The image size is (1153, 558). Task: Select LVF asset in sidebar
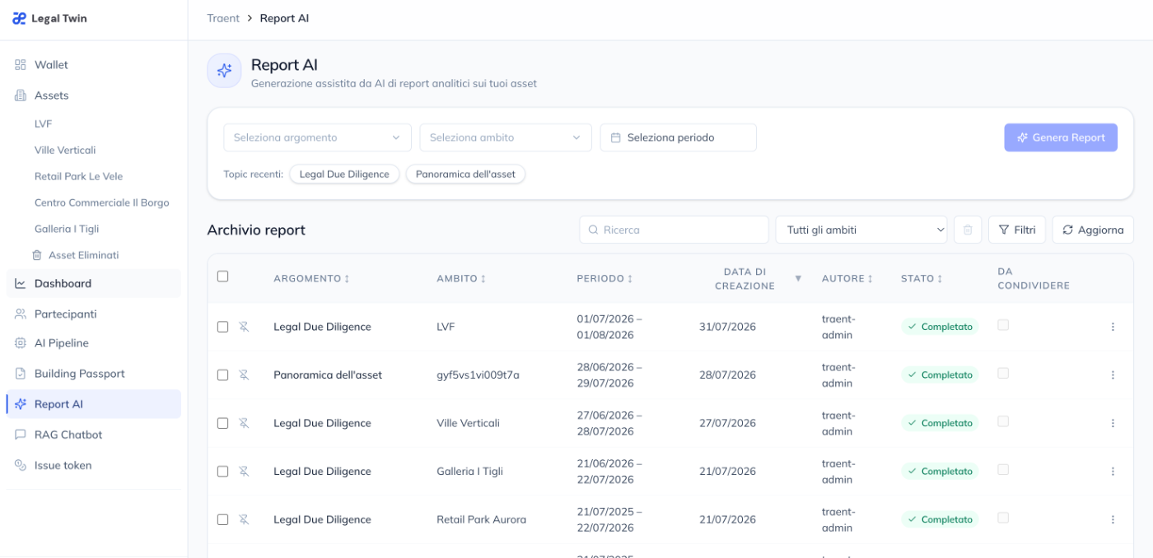44,123
